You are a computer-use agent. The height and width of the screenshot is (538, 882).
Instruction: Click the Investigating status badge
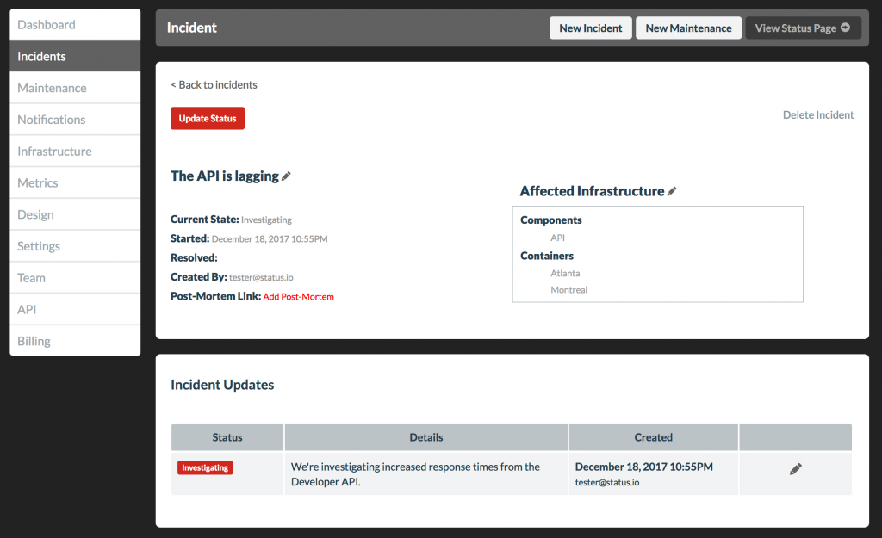point(204,468)
